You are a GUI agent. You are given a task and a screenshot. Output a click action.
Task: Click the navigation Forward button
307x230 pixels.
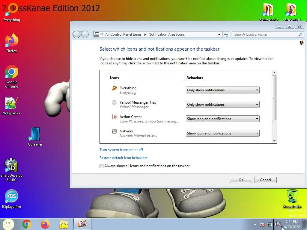(85, 35)
